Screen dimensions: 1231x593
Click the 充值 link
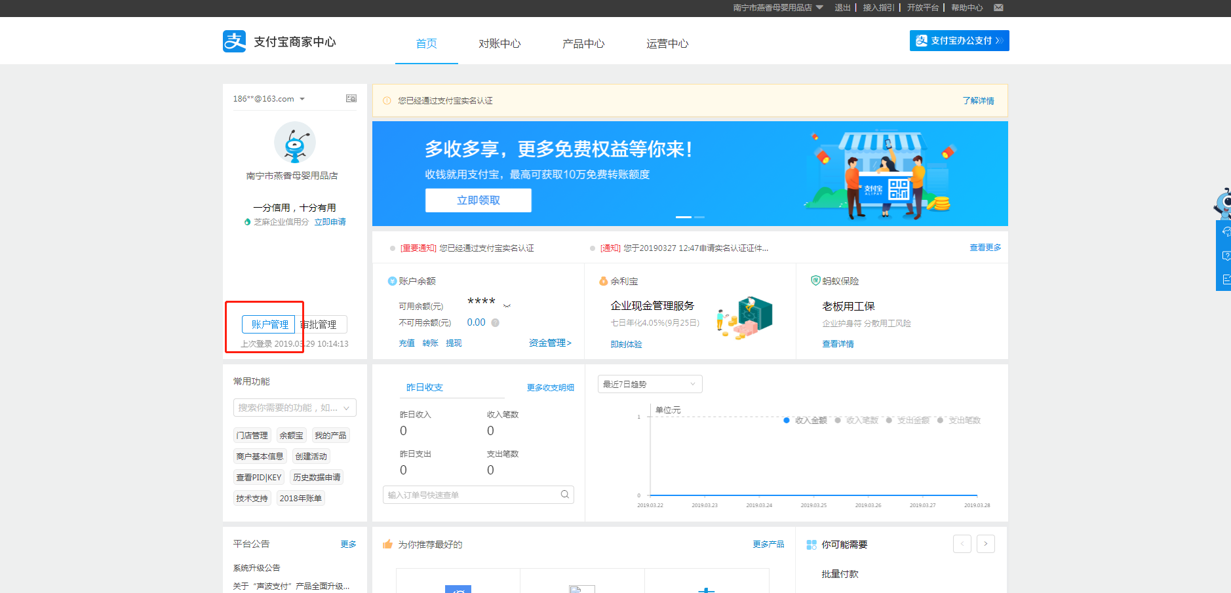tap(406, 343)
